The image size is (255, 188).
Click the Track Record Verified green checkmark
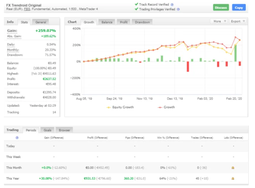coord(136,5)
